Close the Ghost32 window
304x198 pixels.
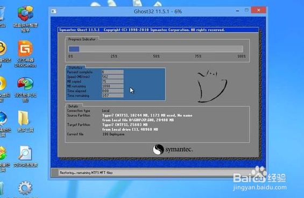point(258,10)
